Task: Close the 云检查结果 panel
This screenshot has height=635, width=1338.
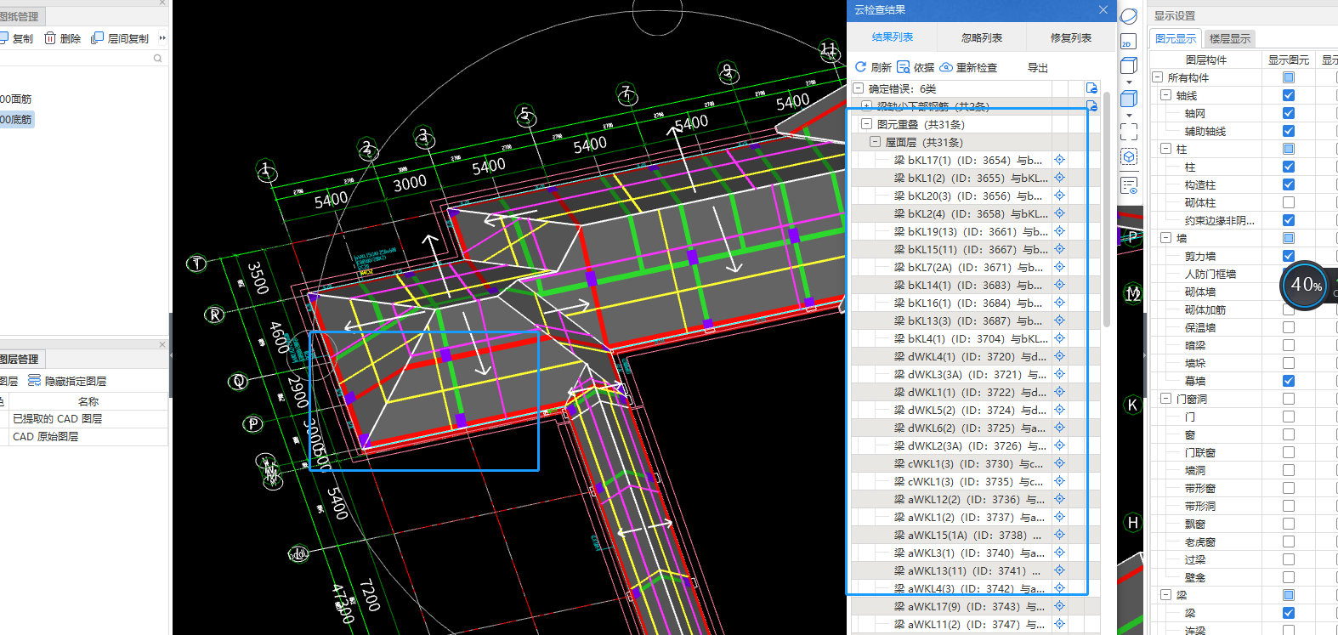Action: pos(1103,9)
